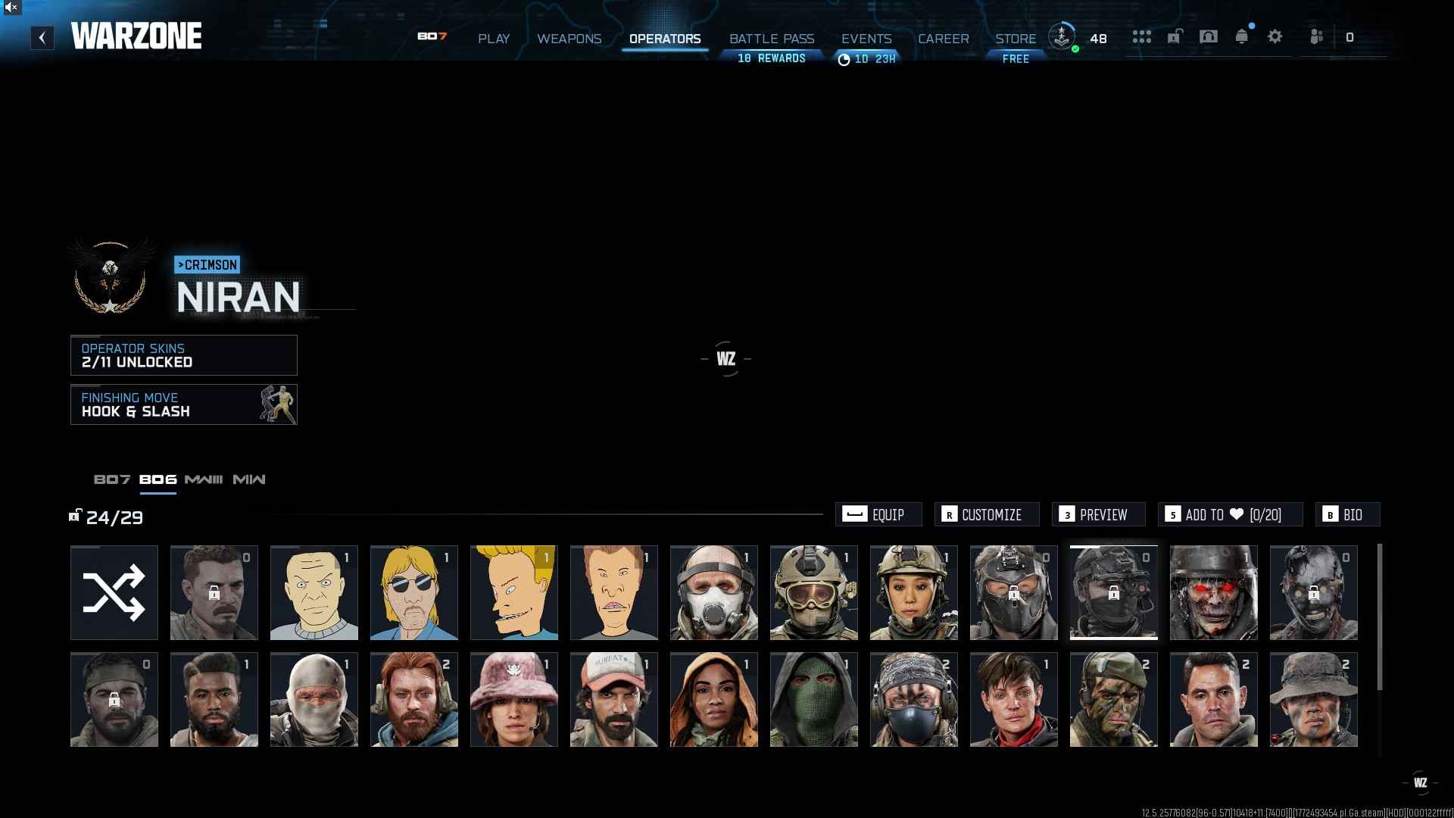Open the Battle Pass menu tab

[x=772, y=39]
